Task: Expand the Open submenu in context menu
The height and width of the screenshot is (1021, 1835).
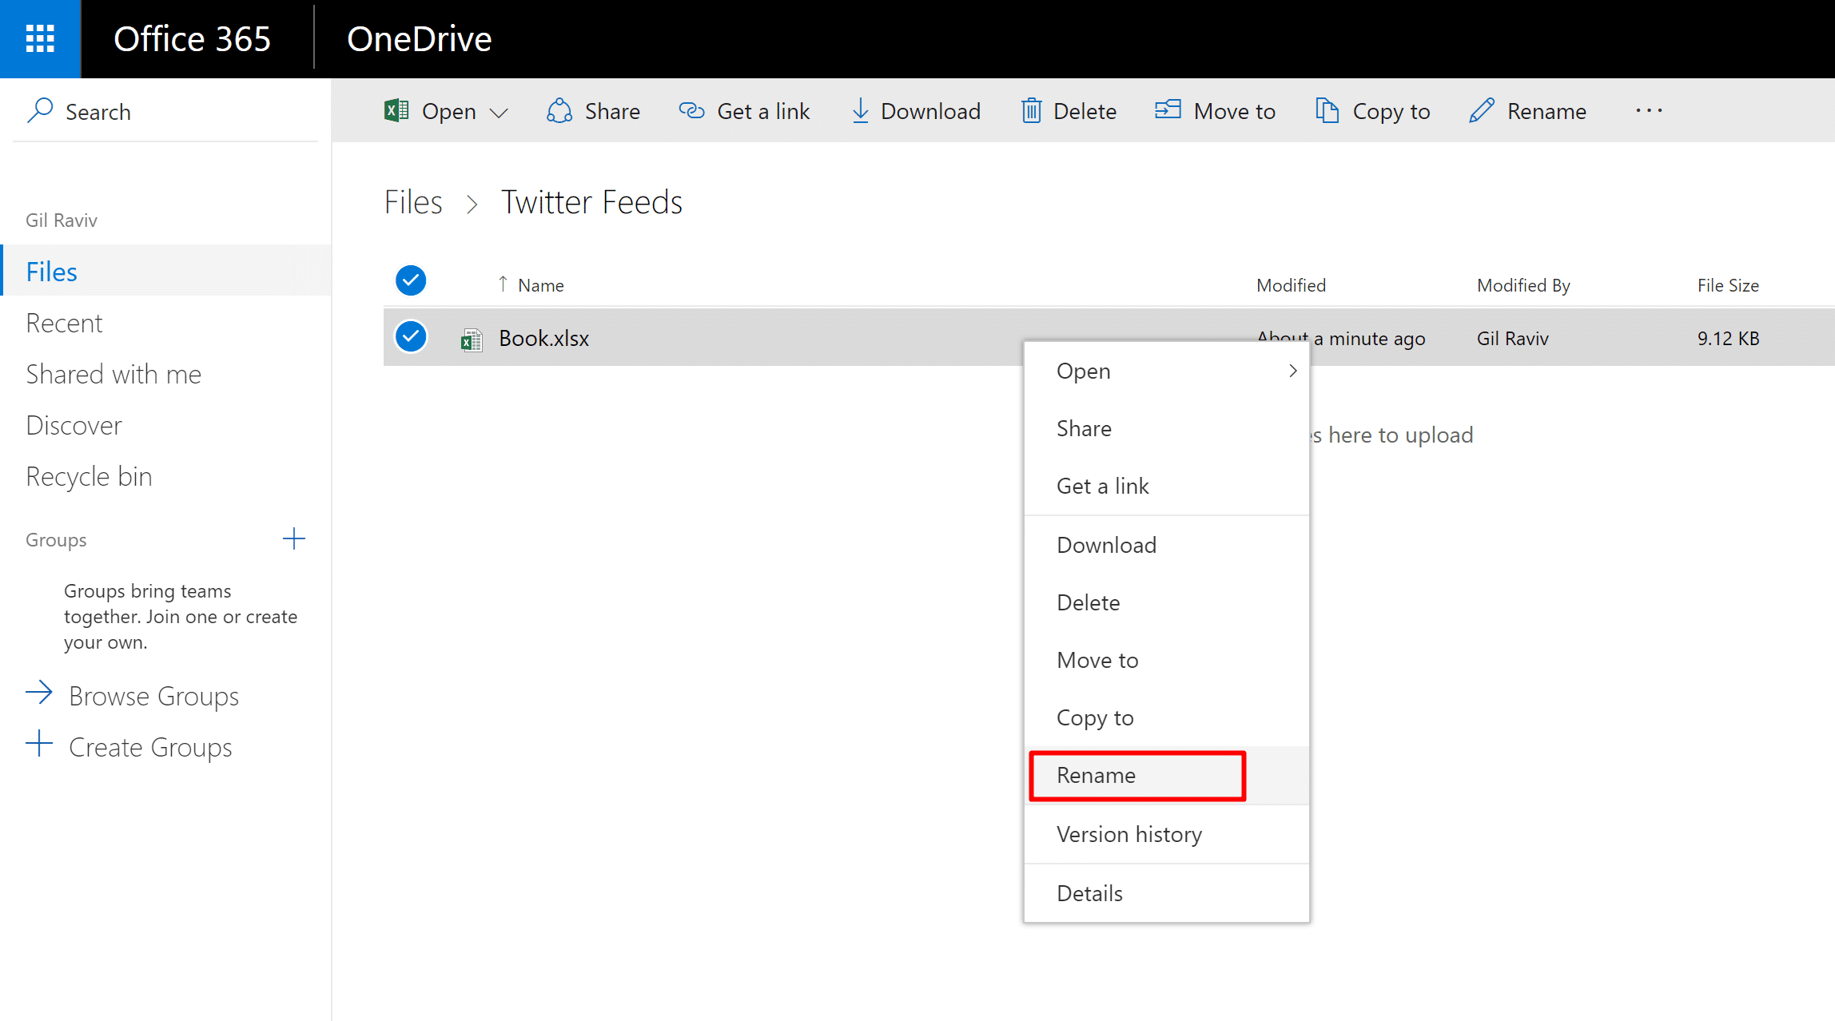Action: tap(1292, 371)
